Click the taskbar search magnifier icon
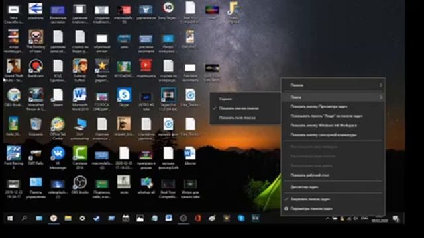The width and height of the screenshot is (424, 238). pyautogui.click(x=25, y=218)
